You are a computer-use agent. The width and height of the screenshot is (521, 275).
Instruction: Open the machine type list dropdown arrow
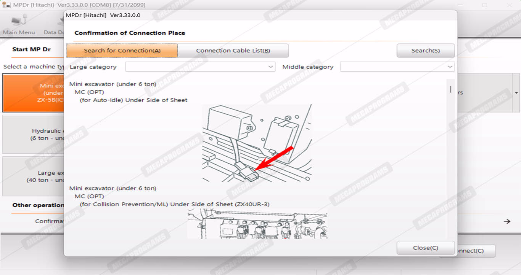(516, 93)
